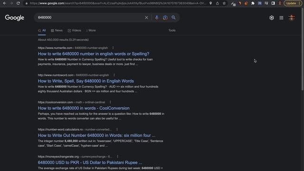This screenshot has height=171, width=304.
Task: Open the number-word.calculators.ro result options menu
Action: click(x=117, y=129)
